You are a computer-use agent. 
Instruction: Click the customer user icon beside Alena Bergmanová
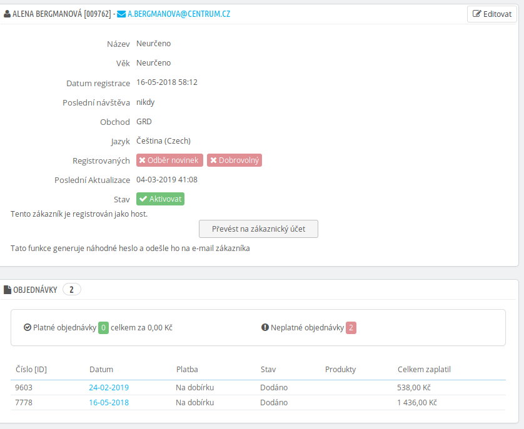(7, 13)
